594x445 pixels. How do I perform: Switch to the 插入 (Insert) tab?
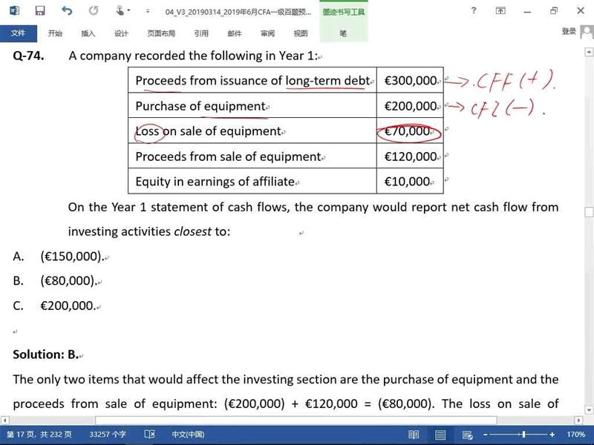pos(88,33)
